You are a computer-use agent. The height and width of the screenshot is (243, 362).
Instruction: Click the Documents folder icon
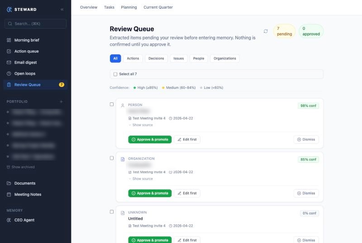coord(9,183)
